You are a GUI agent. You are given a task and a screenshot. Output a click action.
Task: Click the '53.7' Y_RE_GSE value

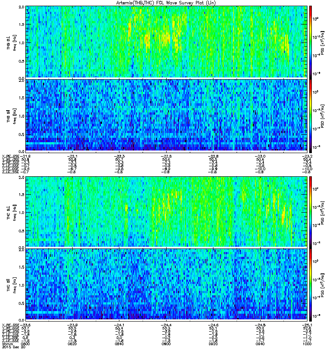click(25, 328)
